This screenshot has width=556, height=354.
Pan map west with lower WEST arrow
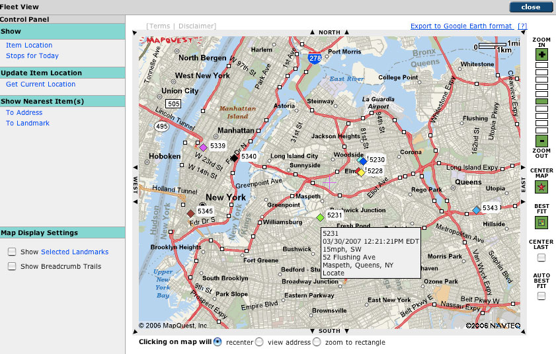coord(135,201)
